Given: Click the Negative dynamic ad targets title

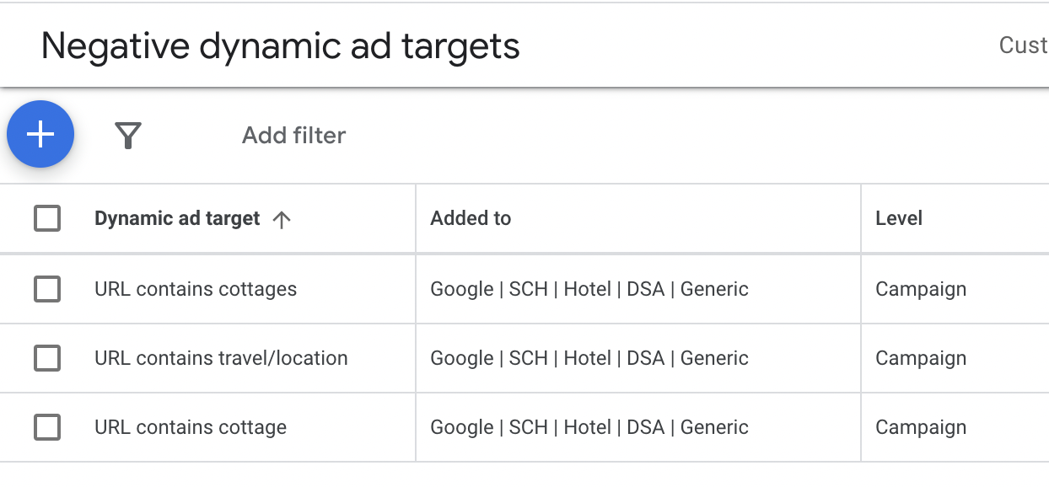Looking at the screenshot, I should [280, 45].
